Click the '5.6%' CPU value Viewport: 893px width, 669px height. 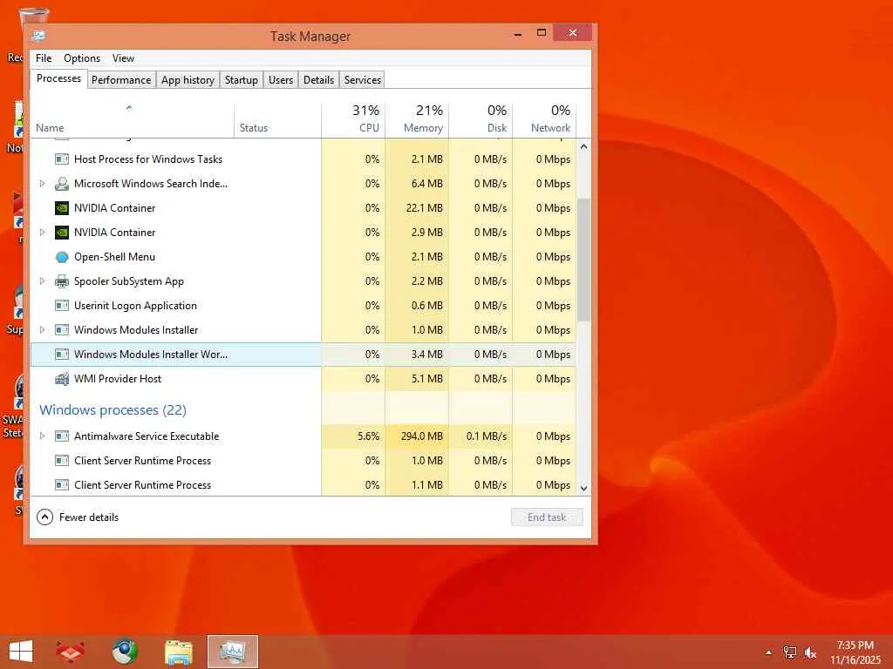click(369, 436)
